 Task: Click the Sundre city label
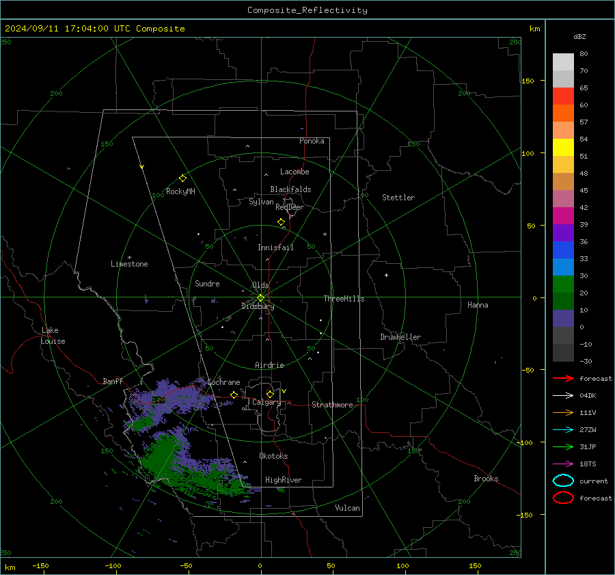(207, 283)
